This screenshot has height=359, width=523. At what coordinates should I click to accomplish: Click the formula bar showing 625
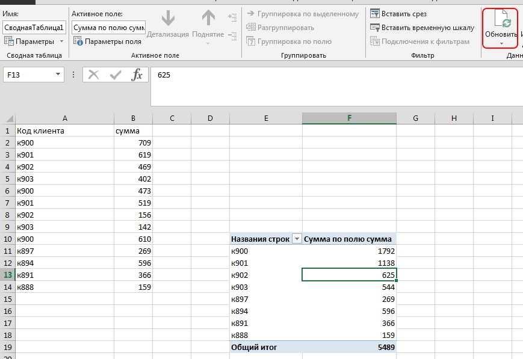click(337, 87)
